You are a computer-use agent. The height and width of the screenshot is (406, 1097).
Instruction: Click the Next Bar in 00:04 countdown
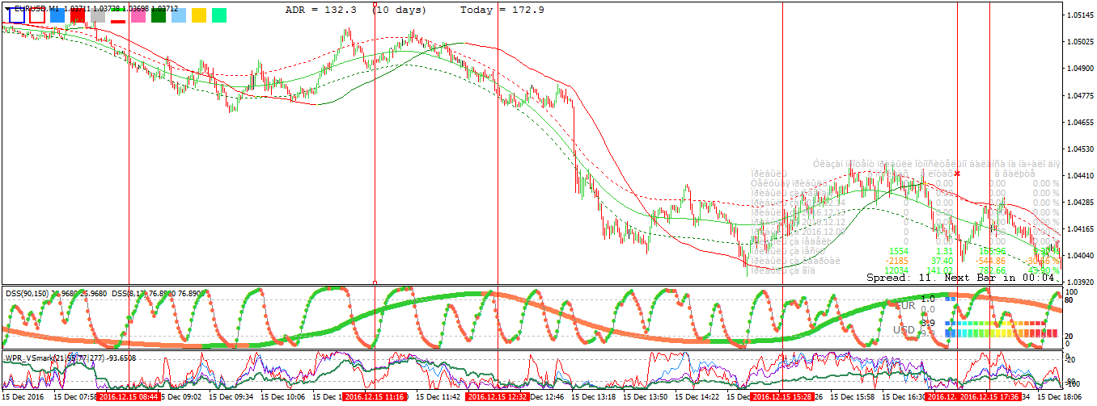[999, 277]
